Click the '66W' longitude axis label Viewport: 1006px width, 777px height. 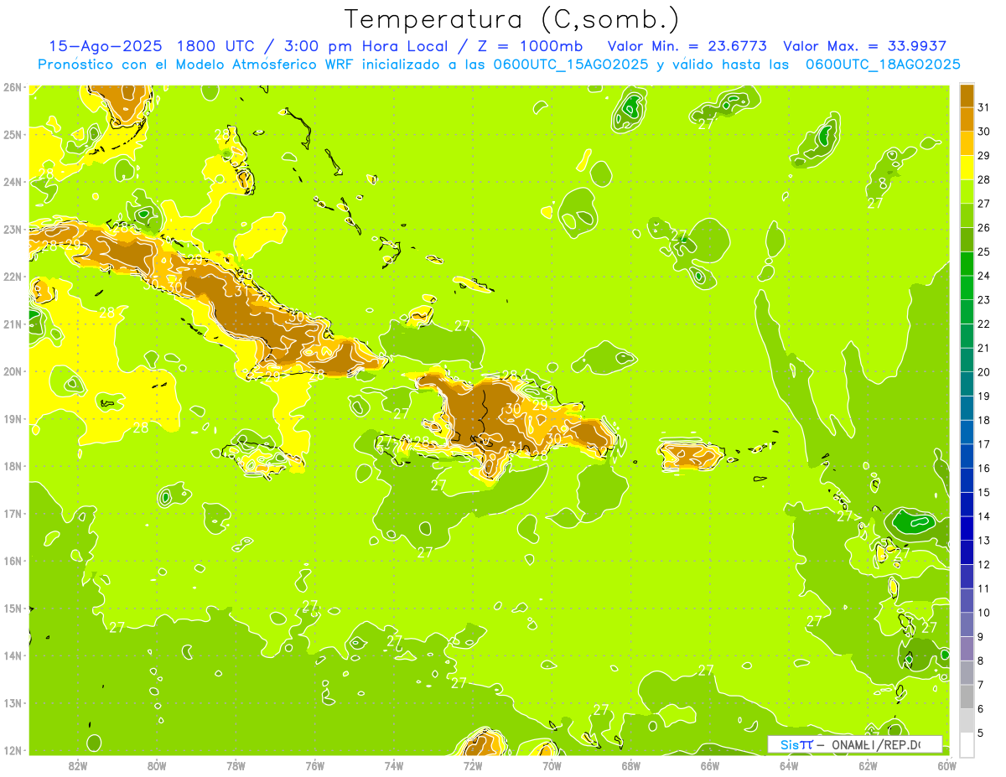pyautogui.click(x=709, y=765)
